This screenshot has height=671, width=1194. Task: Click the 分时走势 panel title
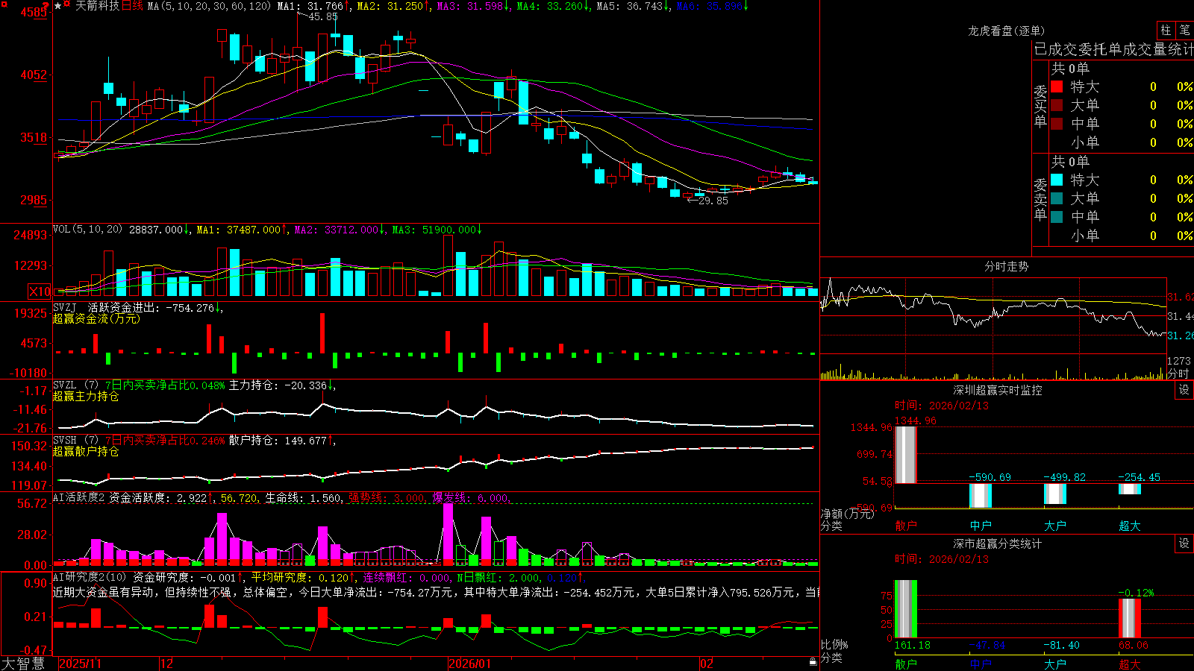(1006, 266)
